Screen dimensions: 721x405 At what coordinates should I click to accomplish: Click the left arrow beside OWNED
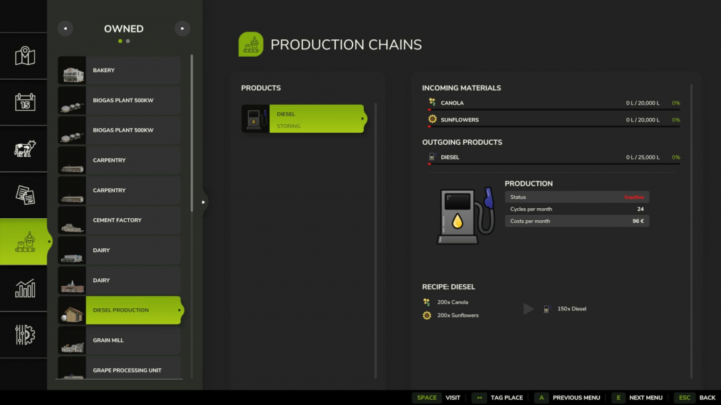click(65, 28)
